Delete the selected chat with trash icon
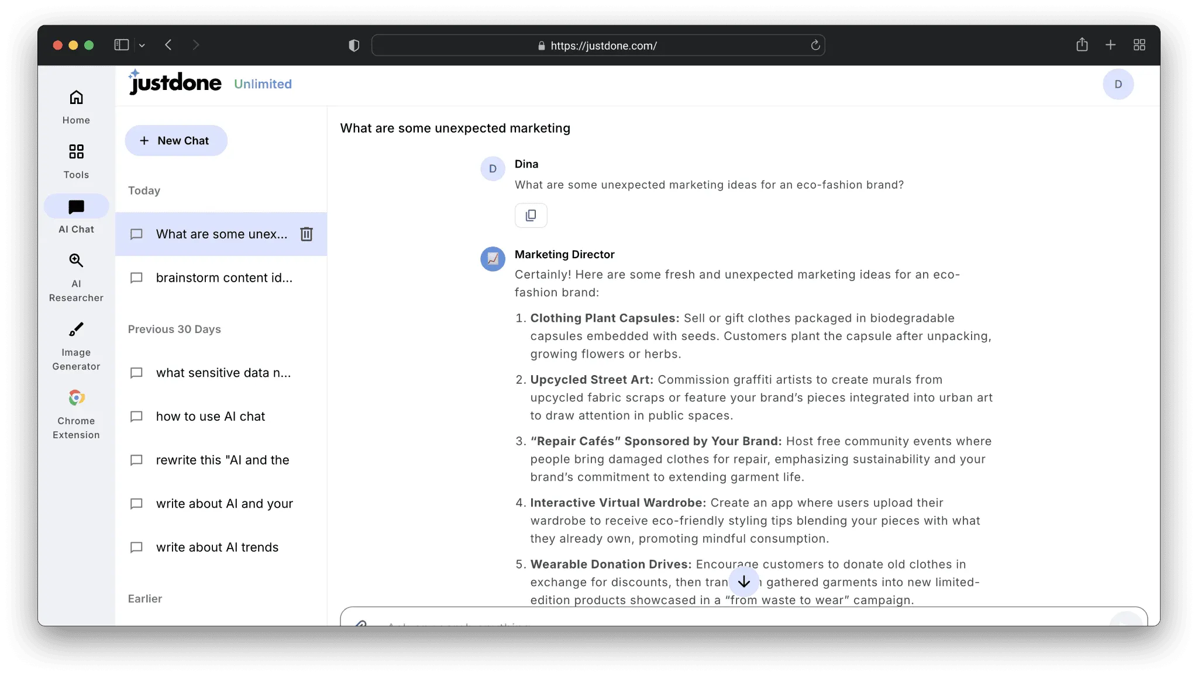 (x=307, y=234)
